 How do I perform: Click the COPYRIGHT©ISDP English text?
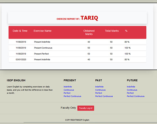77,120
